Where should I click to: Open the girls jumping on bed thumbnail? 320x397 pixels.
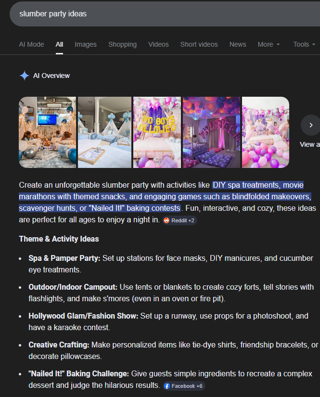pyautogui.click(x=266, y=132)
